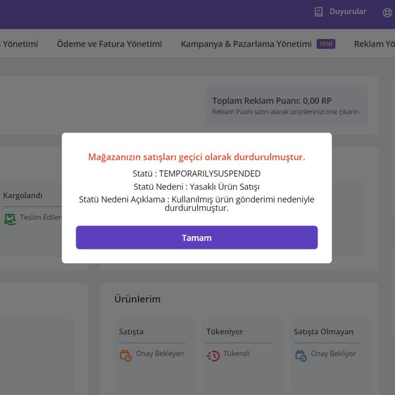Image resolution: width=395 pixels, height=395 pixels.
Task: Click the Onay Bekliyor check icon
Action: (301, 355)
